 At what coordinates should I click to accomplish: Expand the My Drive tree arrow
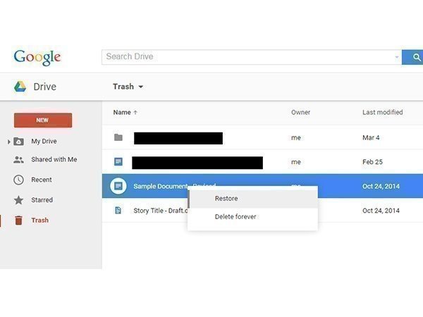click(x=9, y=142)
